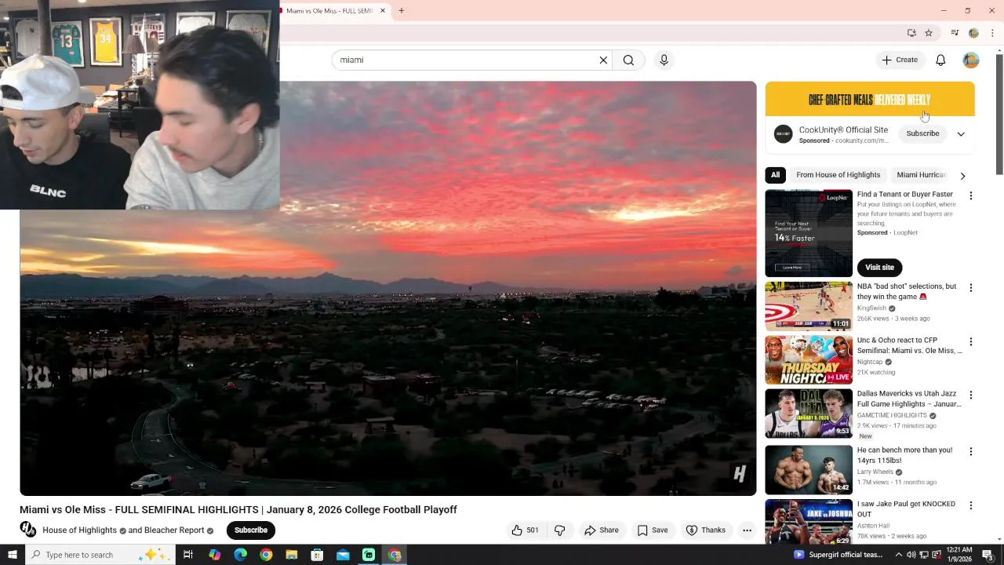1004x565 pixels.
Task: Open Mail app from the taskbar
Action: pos(343,555)
